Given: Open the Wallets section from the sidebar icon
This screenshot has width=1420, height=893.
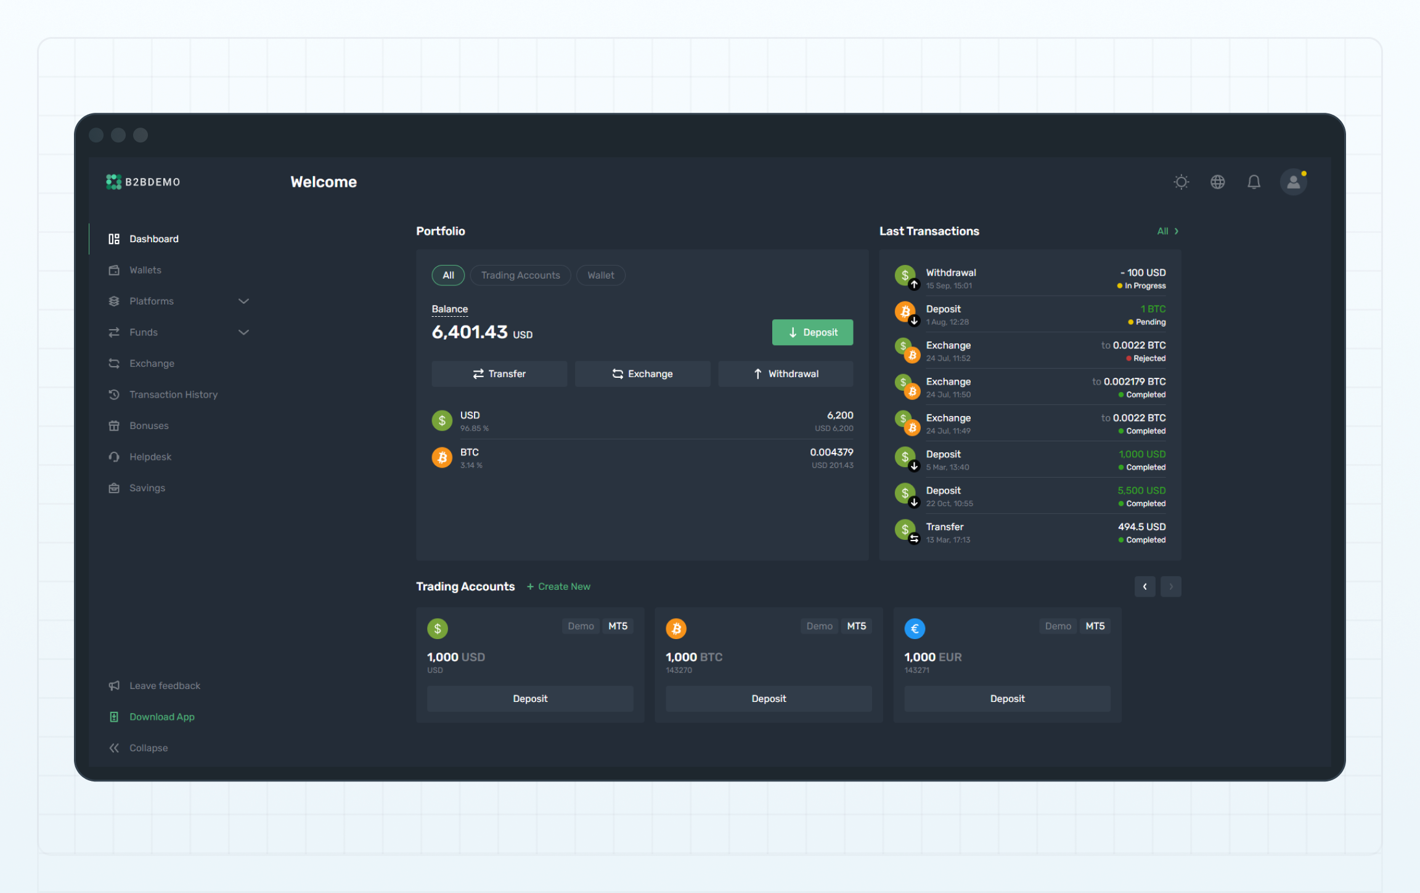Looking at the screenshot, I should point(114,270).
